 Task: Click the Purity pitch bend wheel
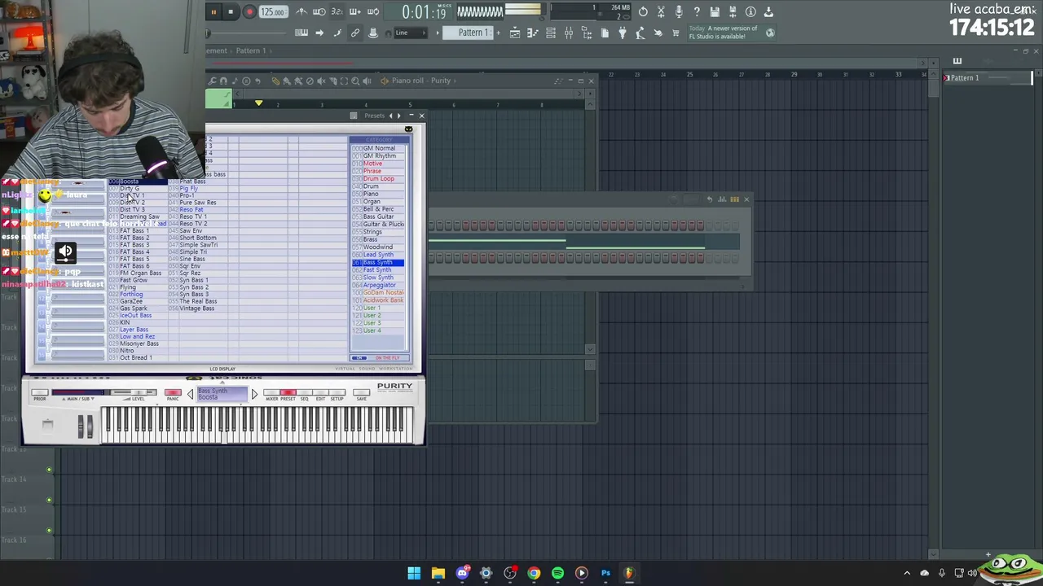81,426
